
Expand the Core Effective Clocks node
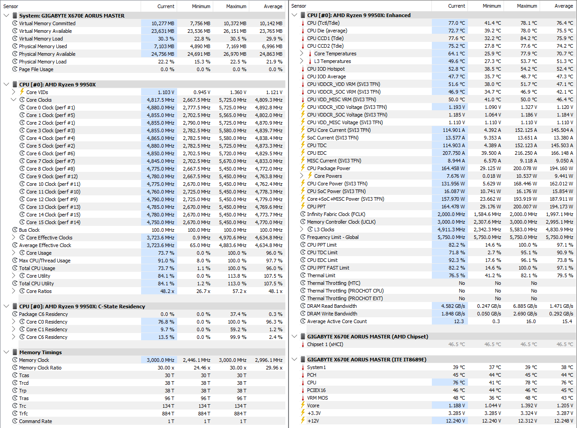coord(14,238)
